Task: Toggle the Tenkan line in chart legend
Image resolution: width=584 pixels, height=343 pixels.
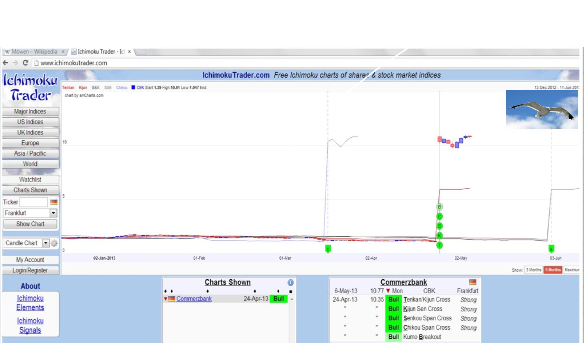Action: pos(68,88)
